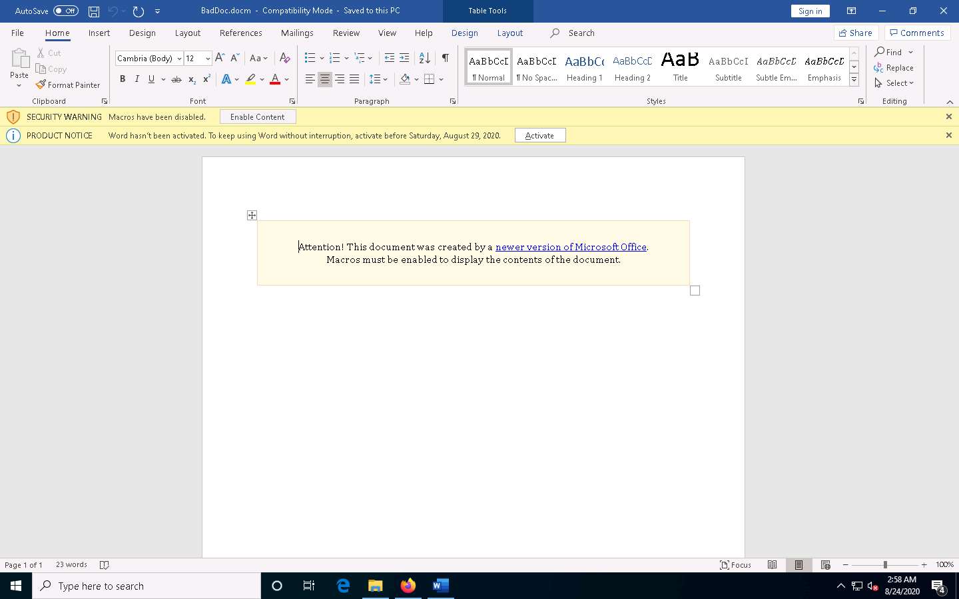959x599 pixels.
Task: Apply the red font color
Action: (x=275, y=79)
